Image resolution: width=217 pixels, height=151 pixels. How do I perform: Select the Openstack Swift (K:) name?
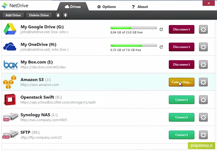pos(41,97)
